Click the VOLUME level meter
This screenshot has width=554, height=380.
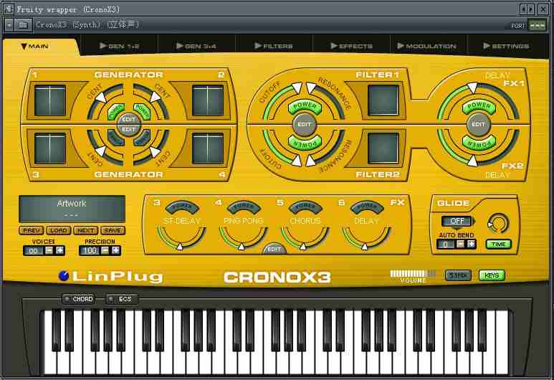[413, 274]
